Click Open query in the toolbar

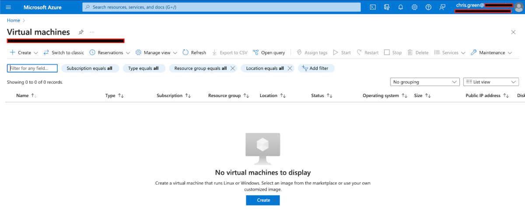[x=269, y=52]
